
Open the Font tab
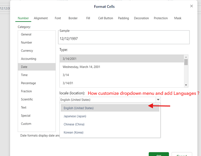tap(58, 18)
